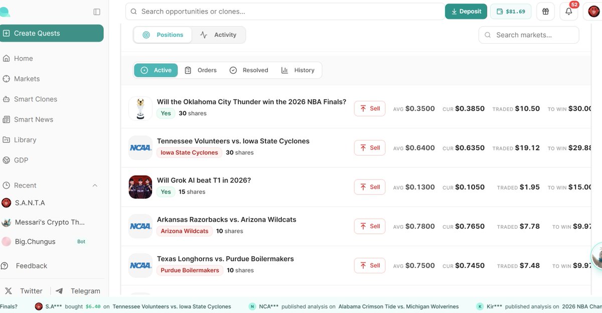Select the Active filter tab
The image size is (602, 313).
pos(156,70)
